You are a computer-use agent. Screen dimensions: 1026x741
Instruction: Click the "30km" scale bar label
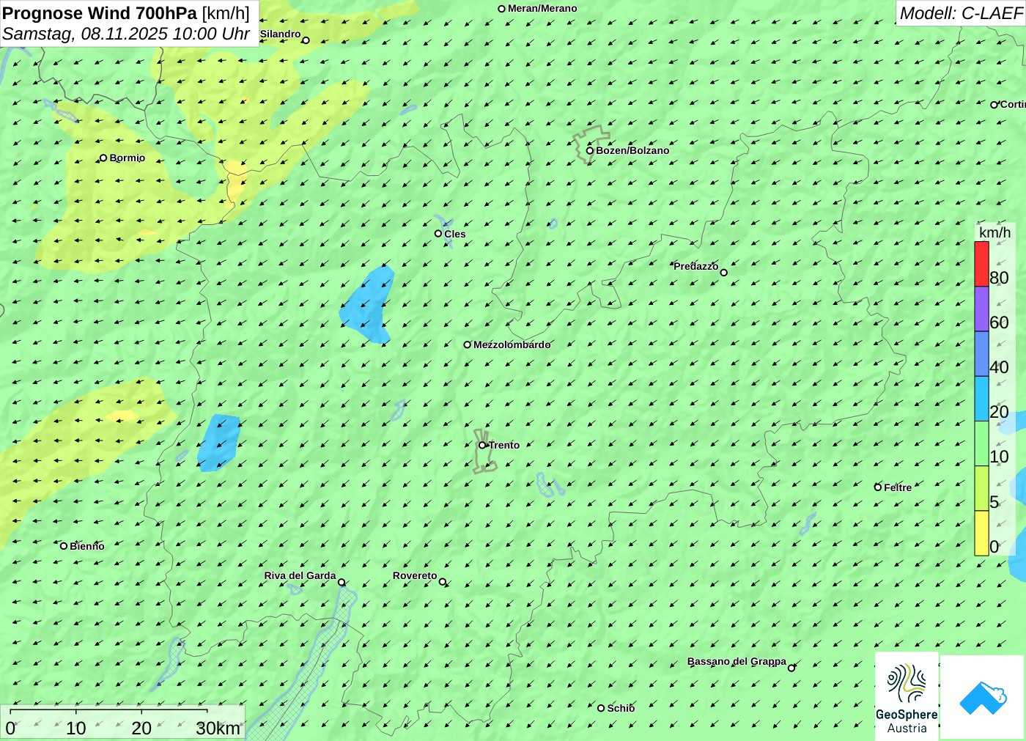click(x=218, y=729)
